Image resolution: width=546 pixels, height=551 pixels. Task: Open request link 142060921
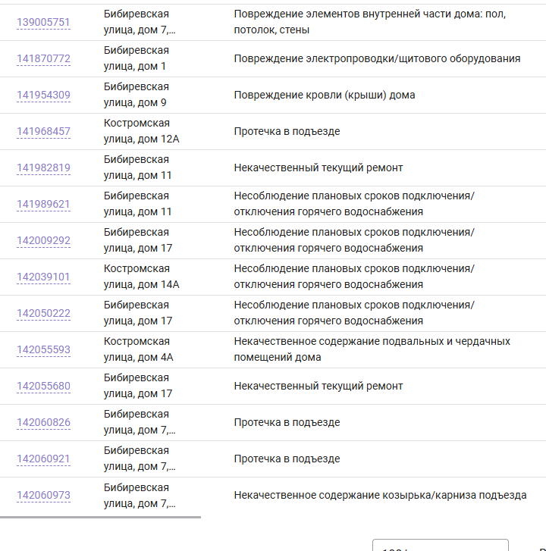coord(43,459)
